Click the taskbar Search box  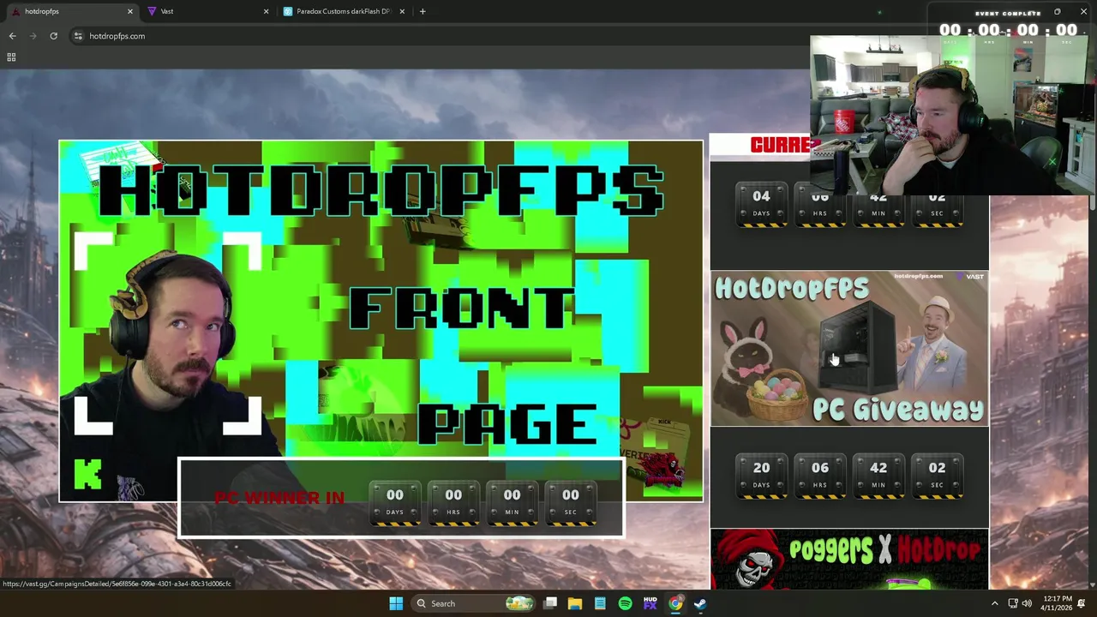[x=473, y=603]
